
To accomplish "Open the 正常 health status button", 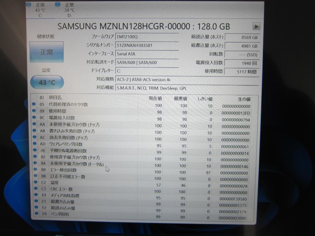I will pyautogui.click(x=47, y=52).
